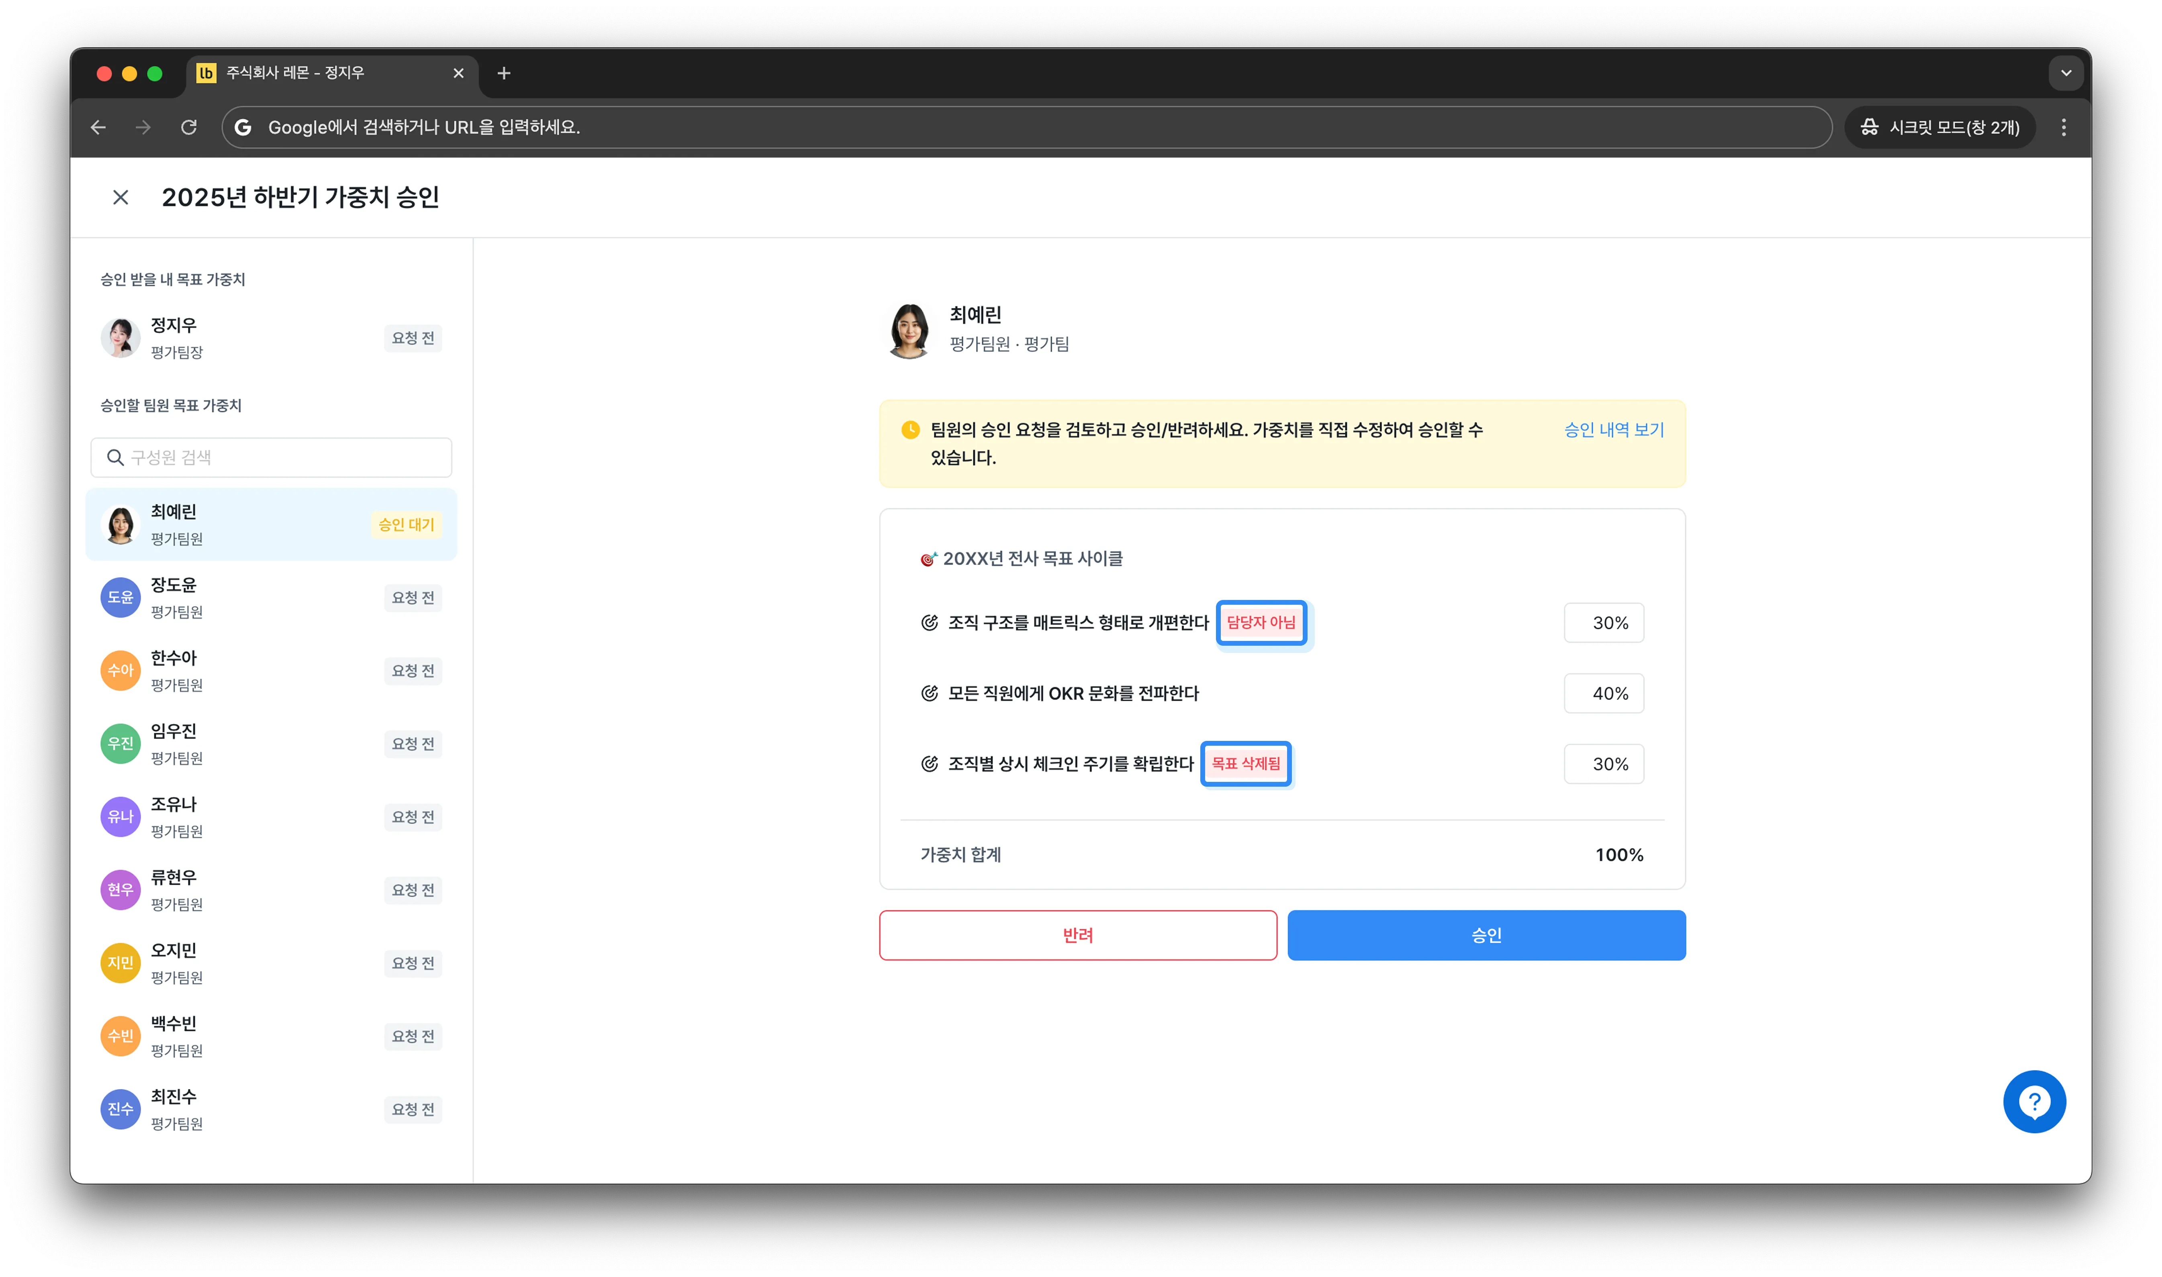Select 임우진 in team member list

click(x=271, y=743)
